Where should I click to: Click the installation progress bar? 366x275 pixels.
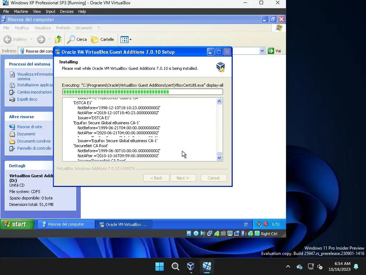[142, 92]
